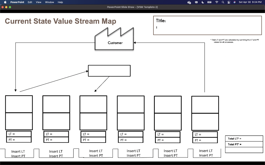Open the Help menu
Screen dimensions: 265x165
click(x=60, y=2)
